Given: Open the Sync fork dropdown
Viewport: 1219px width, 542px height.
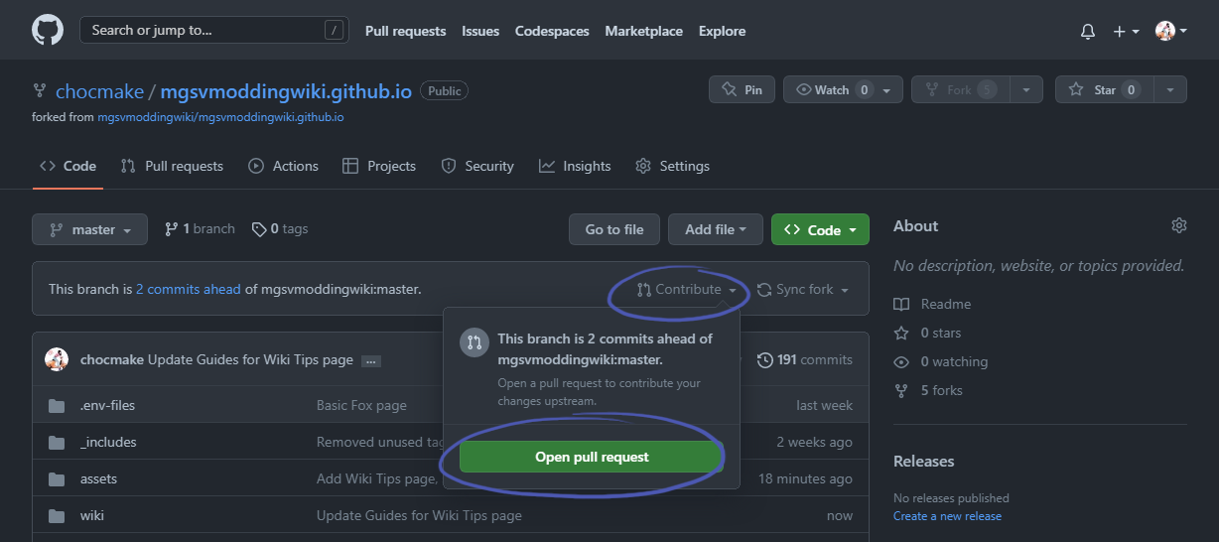Looking at the screenshot, I should (x=803, y=290).
